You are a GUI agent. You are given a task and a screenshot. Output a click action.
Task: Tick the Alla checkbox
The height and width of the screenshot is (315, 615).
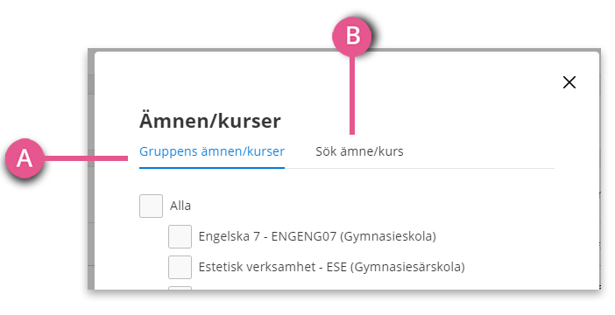pos(151,206)
